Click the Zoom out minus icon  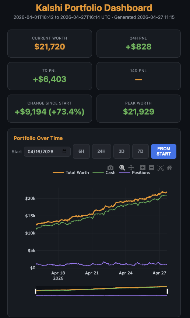point(152,168)
